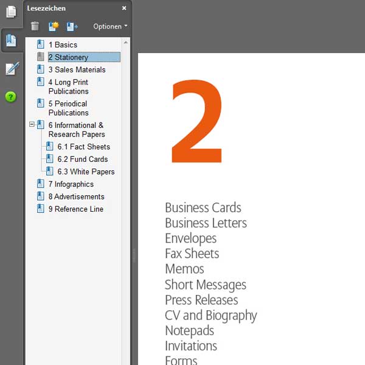The height and width of the screenshot is (365, 365).
Task: Select the Bookmarks panel icon in sidebar
Action: (11, 41)
